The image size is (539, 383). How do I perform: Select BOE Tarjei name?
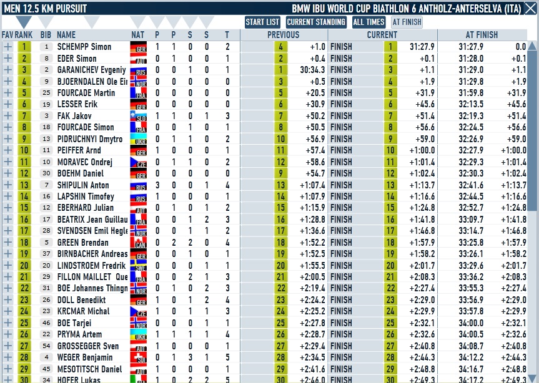[x=74, y=323]
